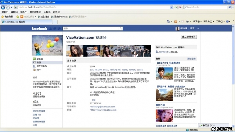
Task: Open the 聊天室 (12) chat bar
Action: tap(214, 125)
